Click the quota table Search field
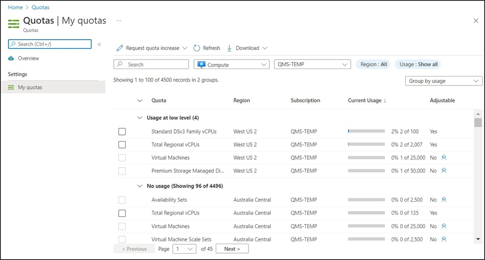This screenshot has width=485, height=260. click(x=152, y=65)
